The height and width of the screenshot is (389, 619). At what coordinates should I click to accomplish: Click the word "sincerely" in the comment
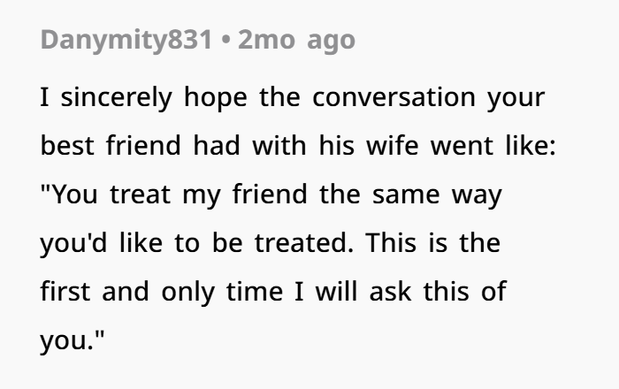pyautogui.click(x=117, y=97)
